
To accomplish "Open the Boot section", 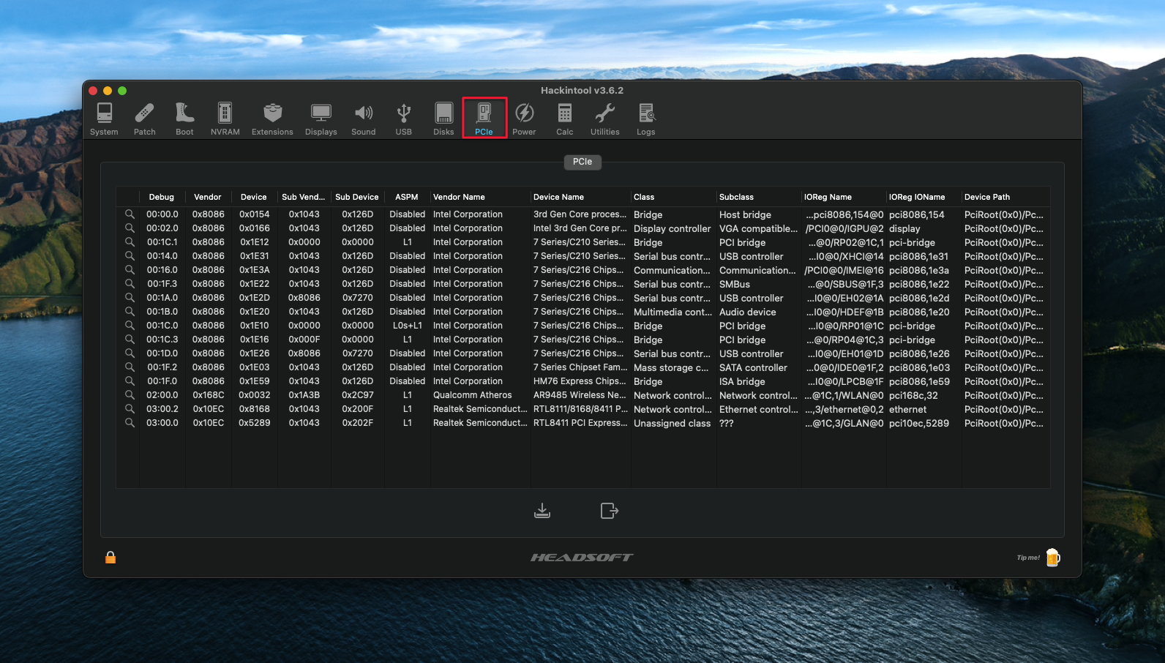I will coord(184,119).
